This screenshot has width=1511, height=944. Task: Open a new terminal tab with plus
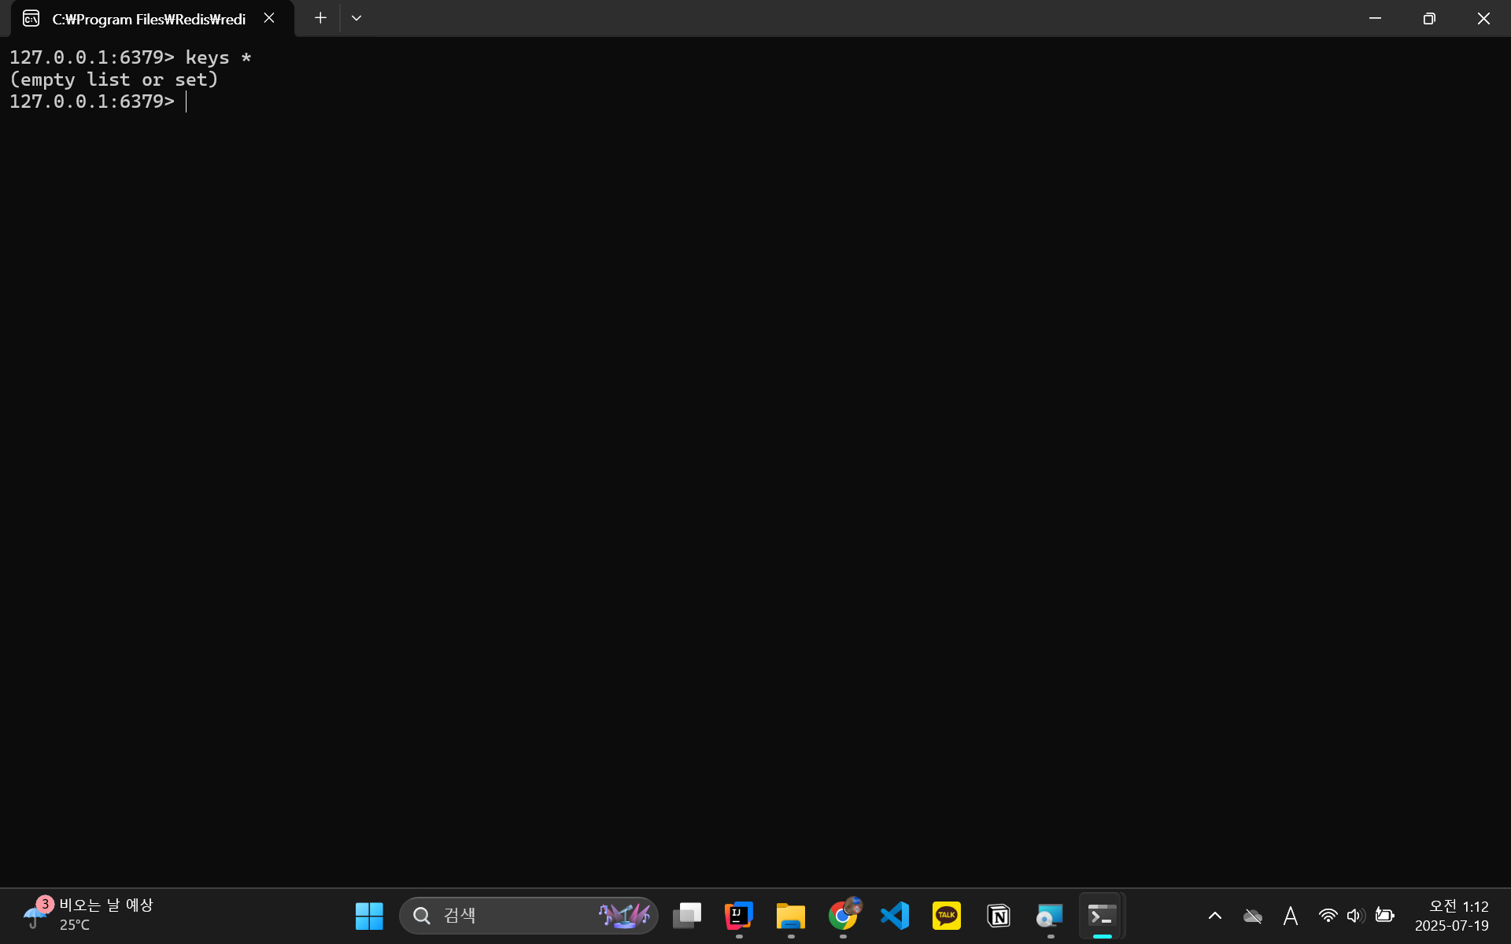pyautogui.click(x=320, y=18)
